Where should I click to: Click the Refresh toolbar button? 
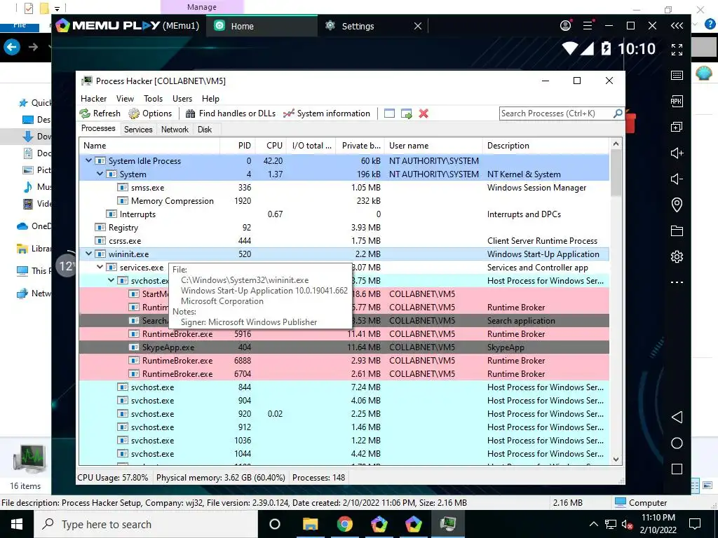click(x=100, y=113)
